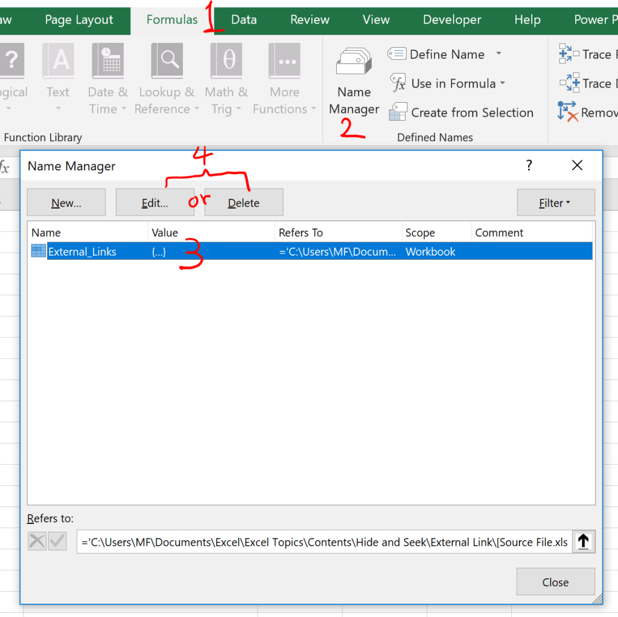The width and height of the screenshot is (618, 617).
Task: Click inside the Refers to field
Action: (x=326, y=541)
